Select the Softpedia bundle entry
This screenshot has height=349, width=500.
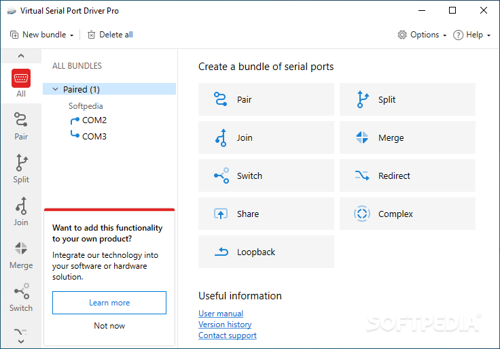coord(86,105)
